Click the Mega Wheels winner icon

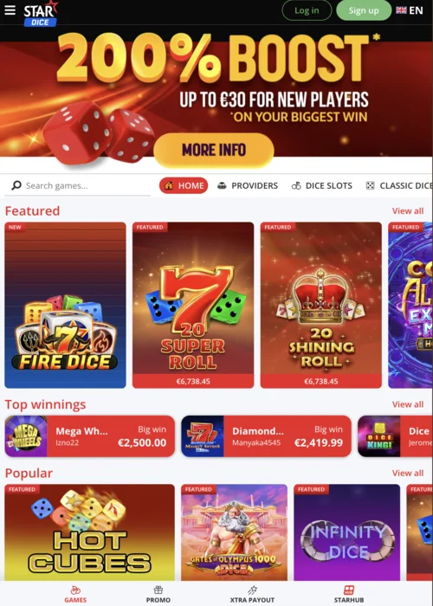[x=26, y=436]
